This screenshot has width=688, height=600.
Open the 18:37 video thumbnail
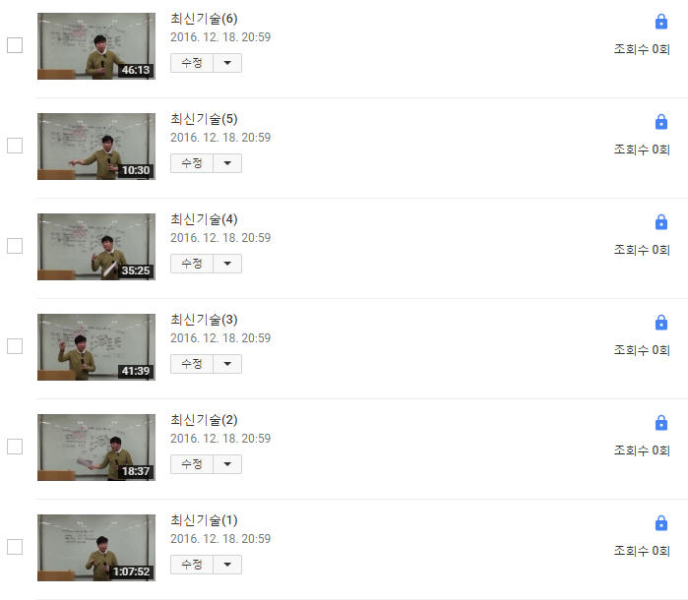coord(96,448)
